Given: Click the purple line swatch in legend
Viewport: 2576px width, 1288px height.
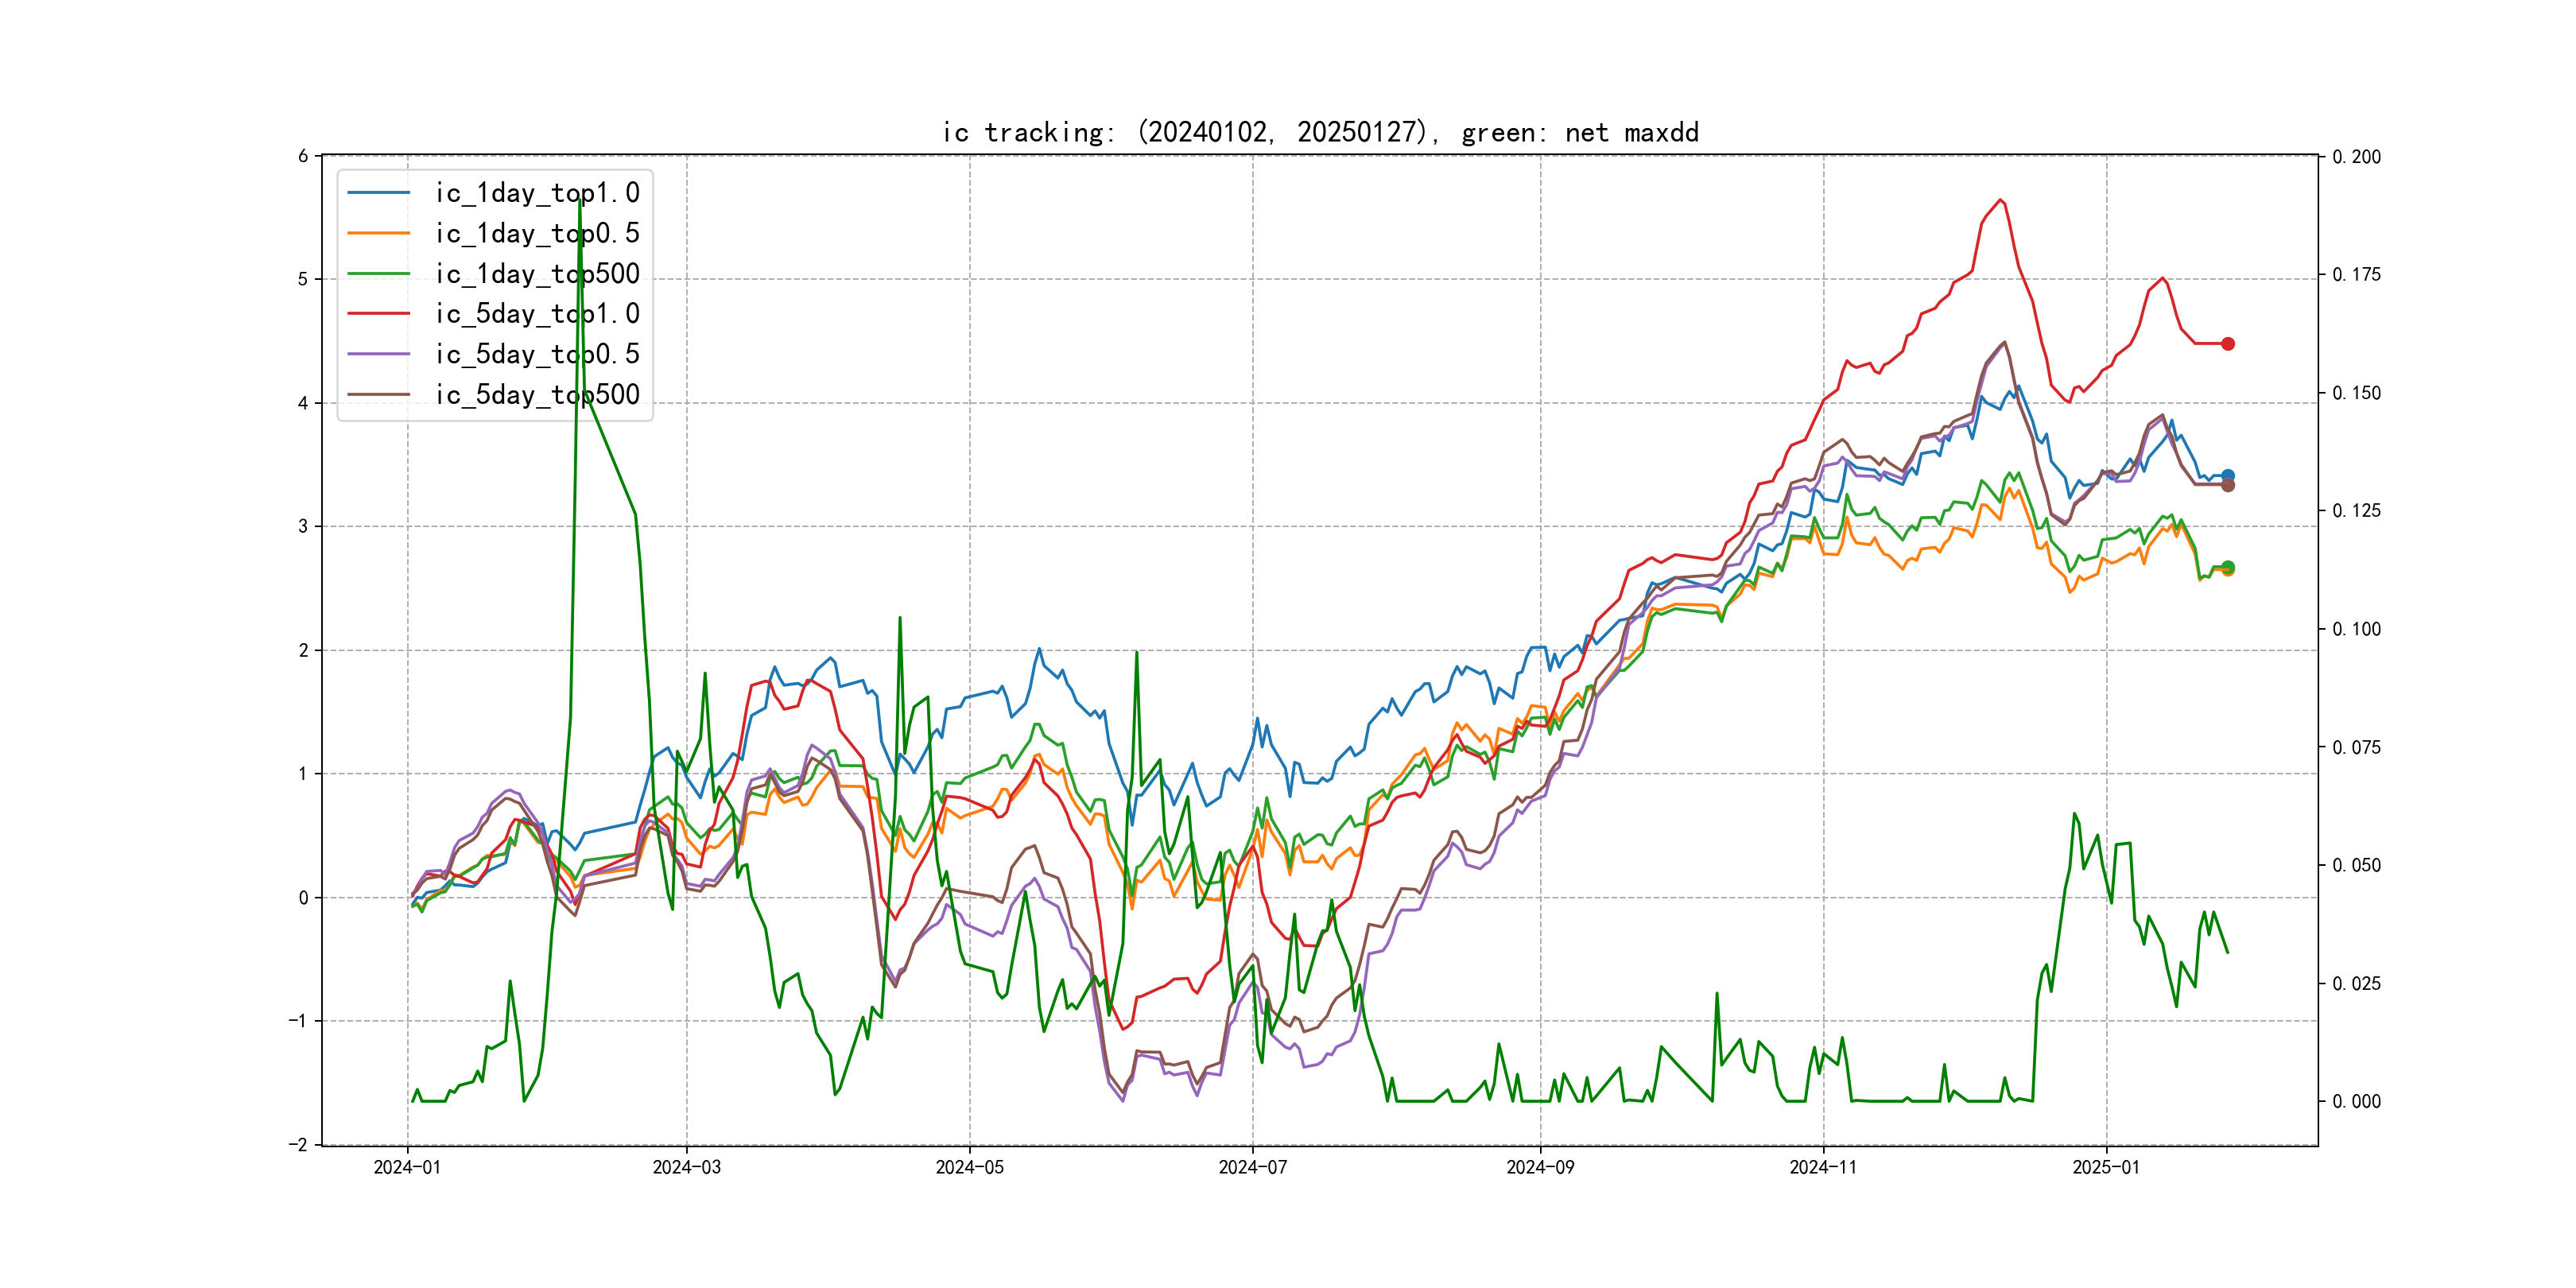Looking at the screenshot, I should (379, 354).
